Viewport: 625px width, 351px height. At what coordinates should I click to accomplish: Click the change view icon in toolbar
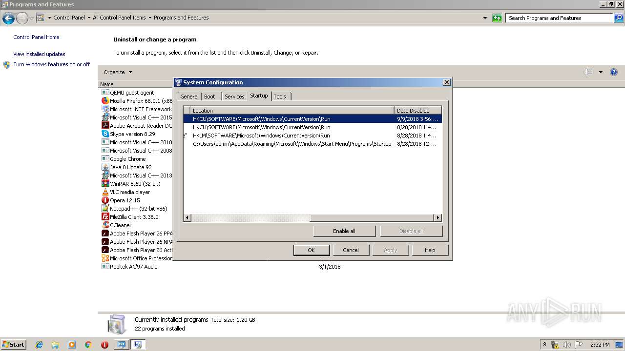pos(589,72)
